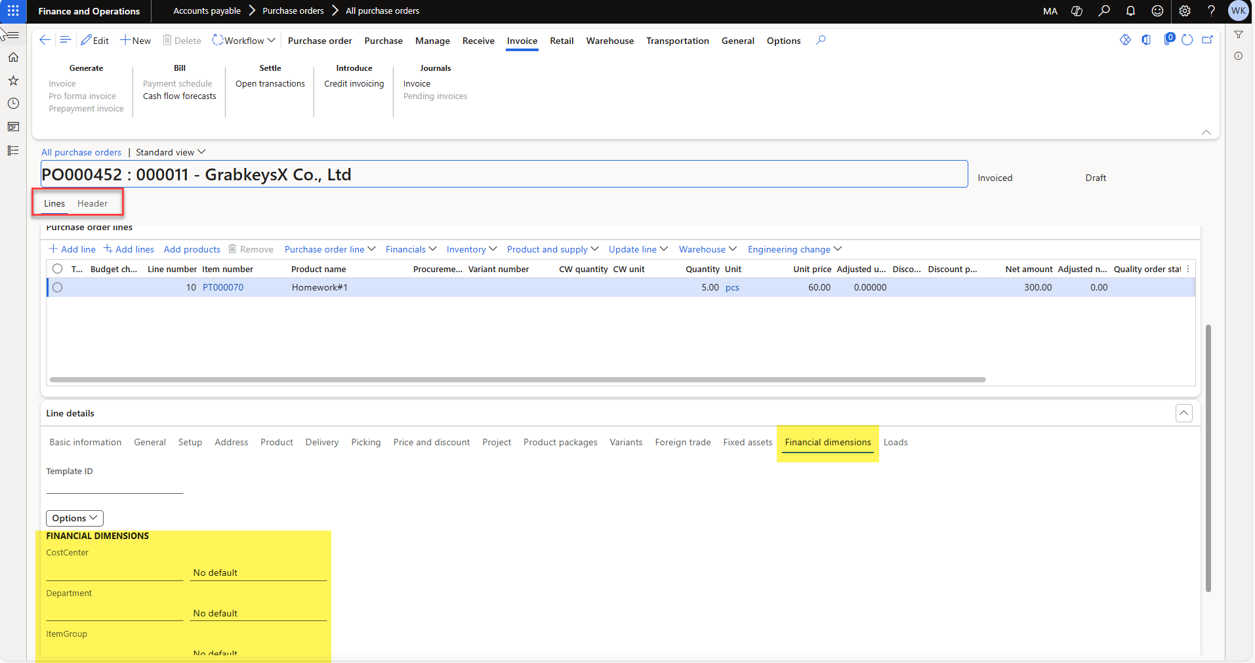1255x663 pixels.
Task: Open Cash flow forecasts
Action: coord(180,96)
